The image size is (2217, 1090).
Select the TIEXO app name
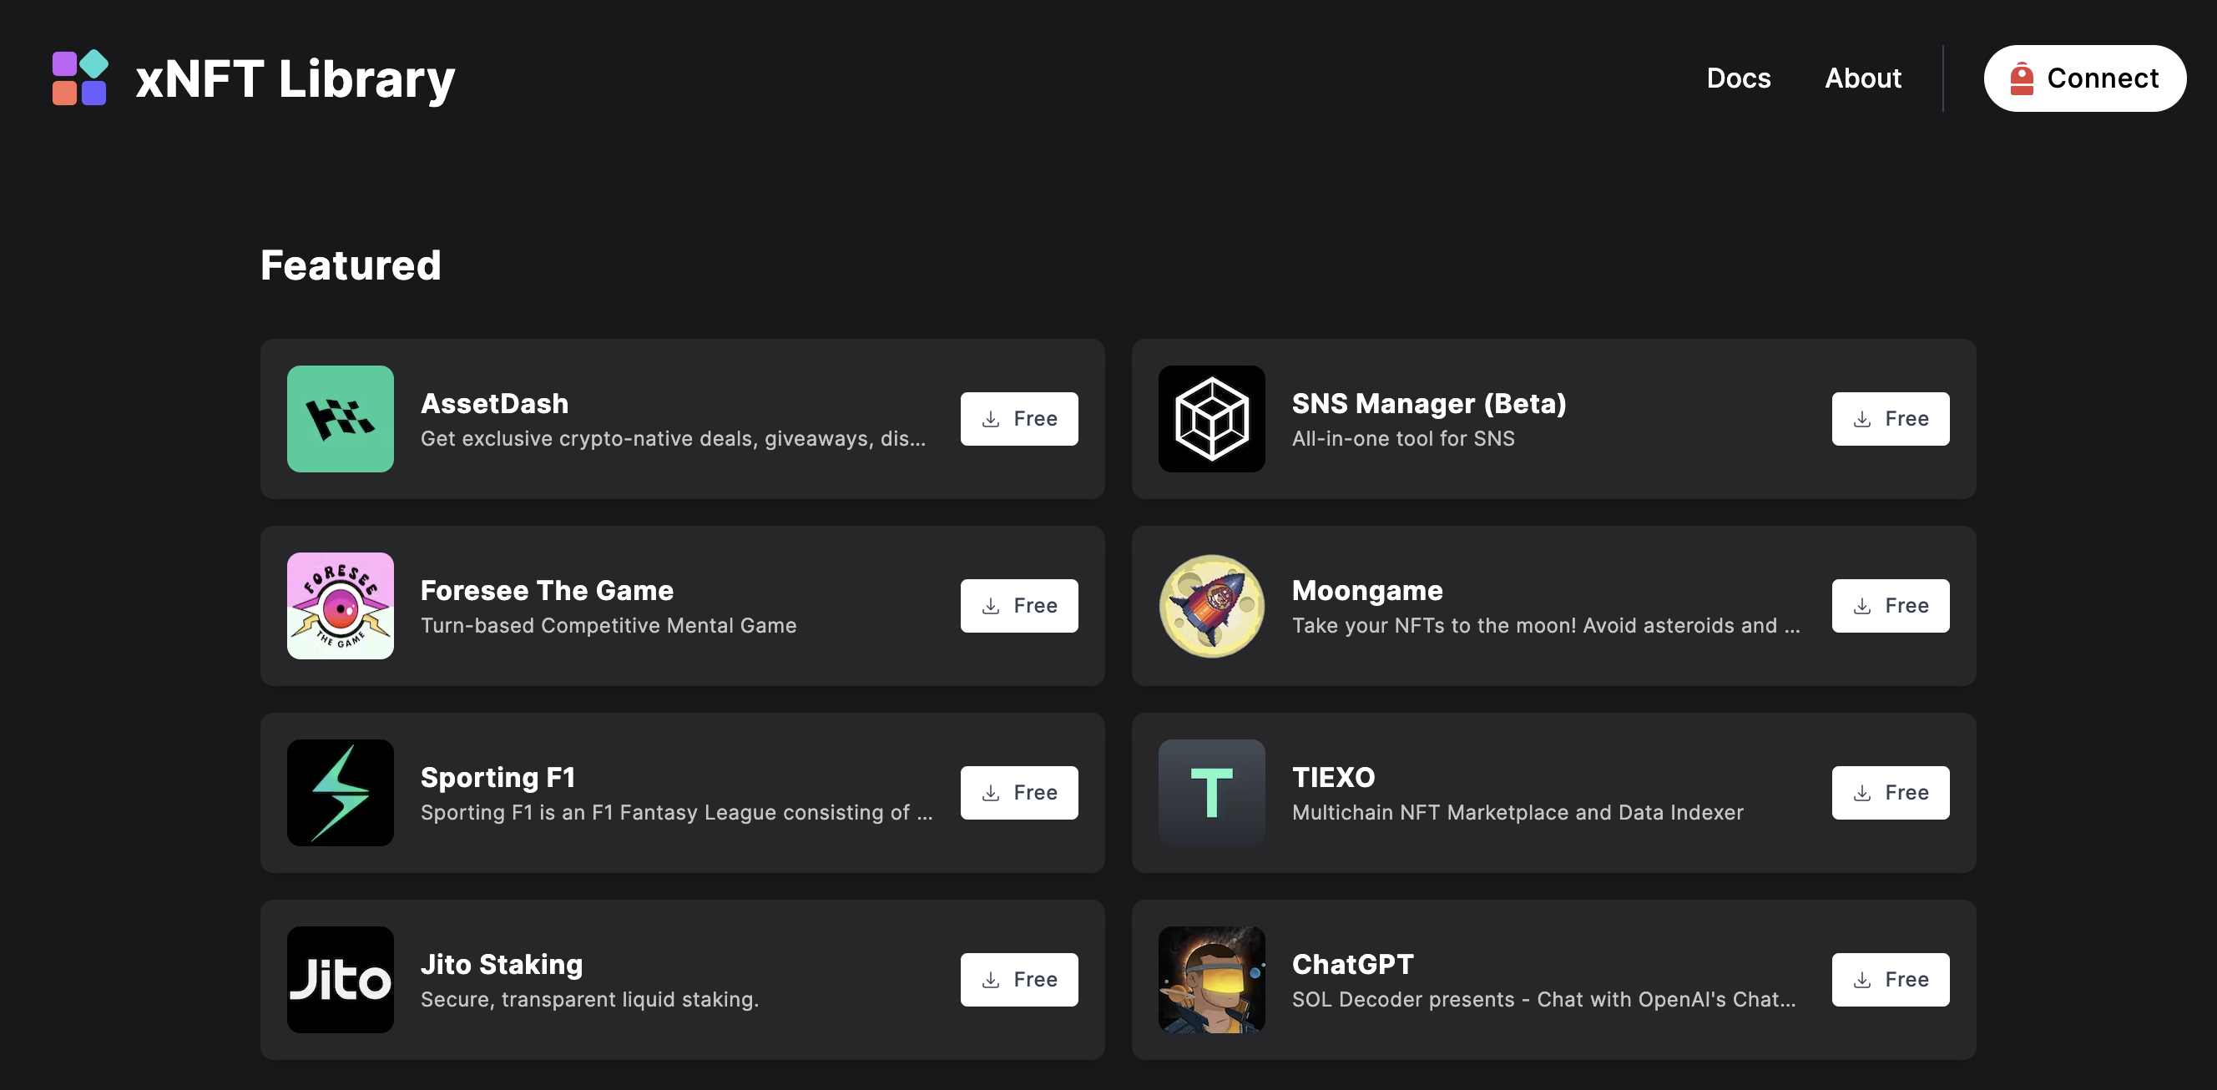coord(1332,777)
